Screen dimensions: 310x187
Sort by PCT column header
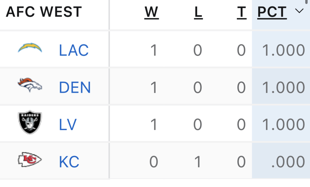(x=272, y=12)
